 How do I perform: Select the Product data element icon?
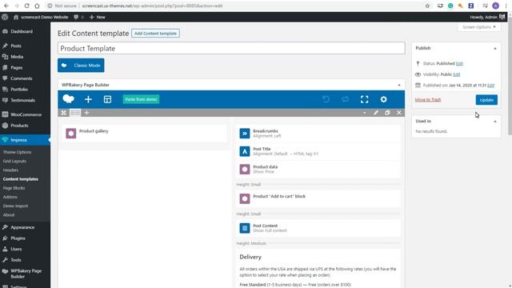click(x=245, y=169)
